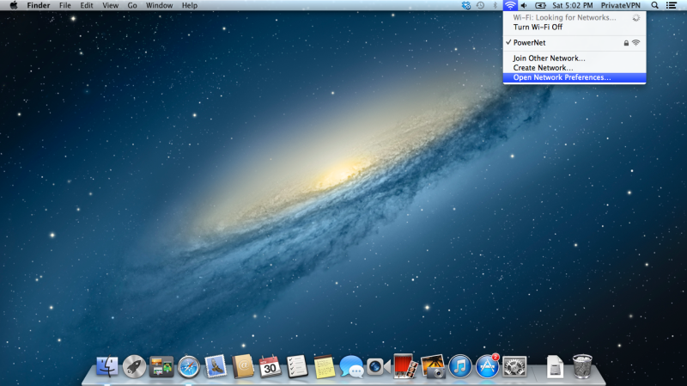
Task: Open the volume speaker menu
Action: (525, 5)
